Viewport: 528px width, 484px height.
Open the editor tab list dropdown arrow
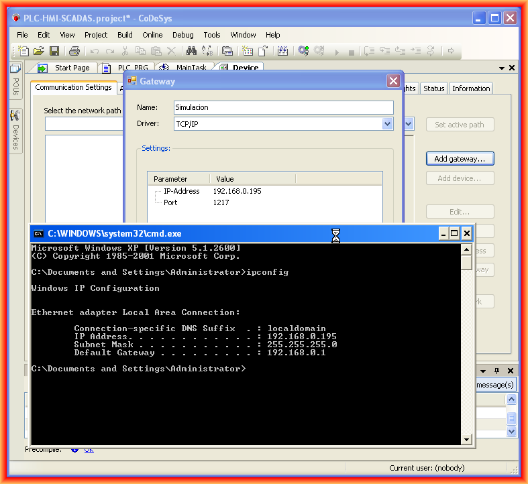[501, 68]
